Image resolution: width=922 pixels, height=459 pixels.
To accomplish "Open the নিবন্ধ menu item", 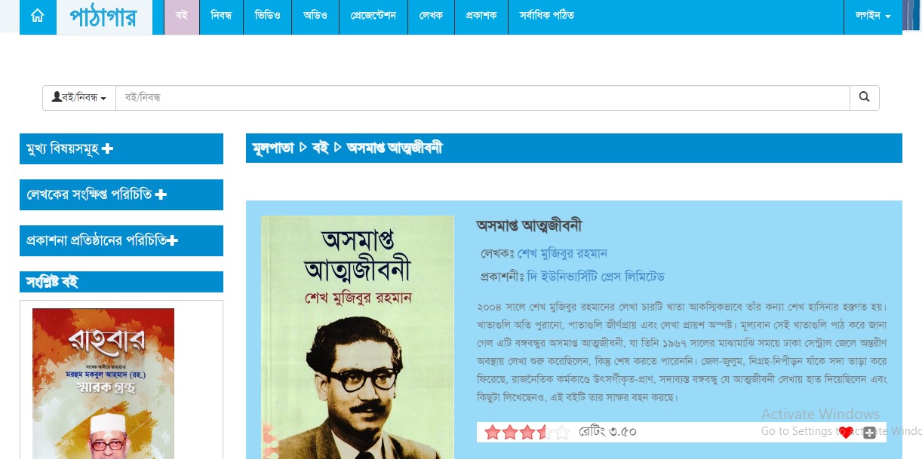I will (221, 16).
